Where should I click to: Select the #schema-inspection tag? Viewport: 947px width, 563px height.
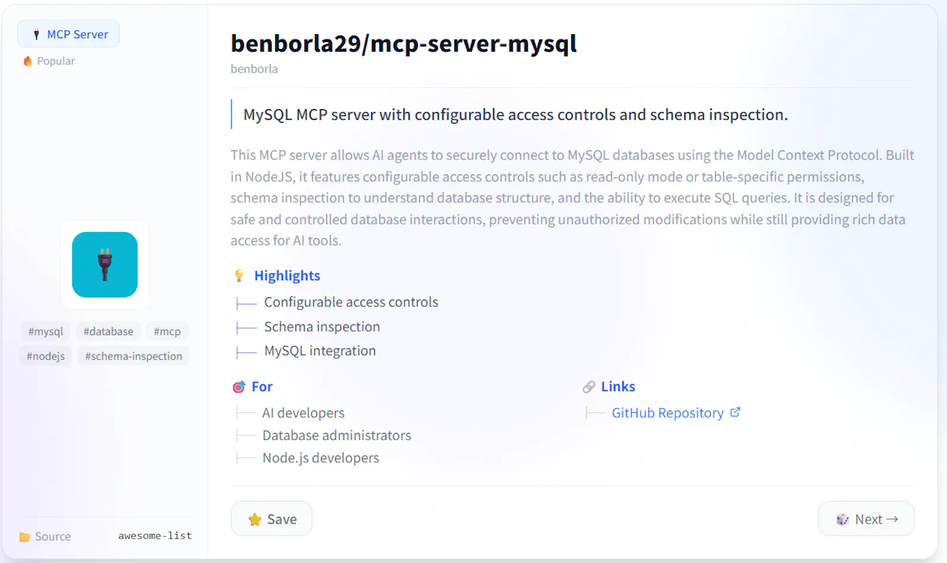tap(134, 356)
